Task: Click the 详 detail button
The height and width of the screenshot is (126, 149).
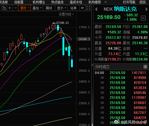Action: [145, 67]
